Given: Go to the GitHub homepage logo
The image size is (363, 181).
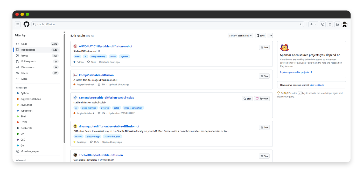Looking at the screenshot, I should (26, 24).
